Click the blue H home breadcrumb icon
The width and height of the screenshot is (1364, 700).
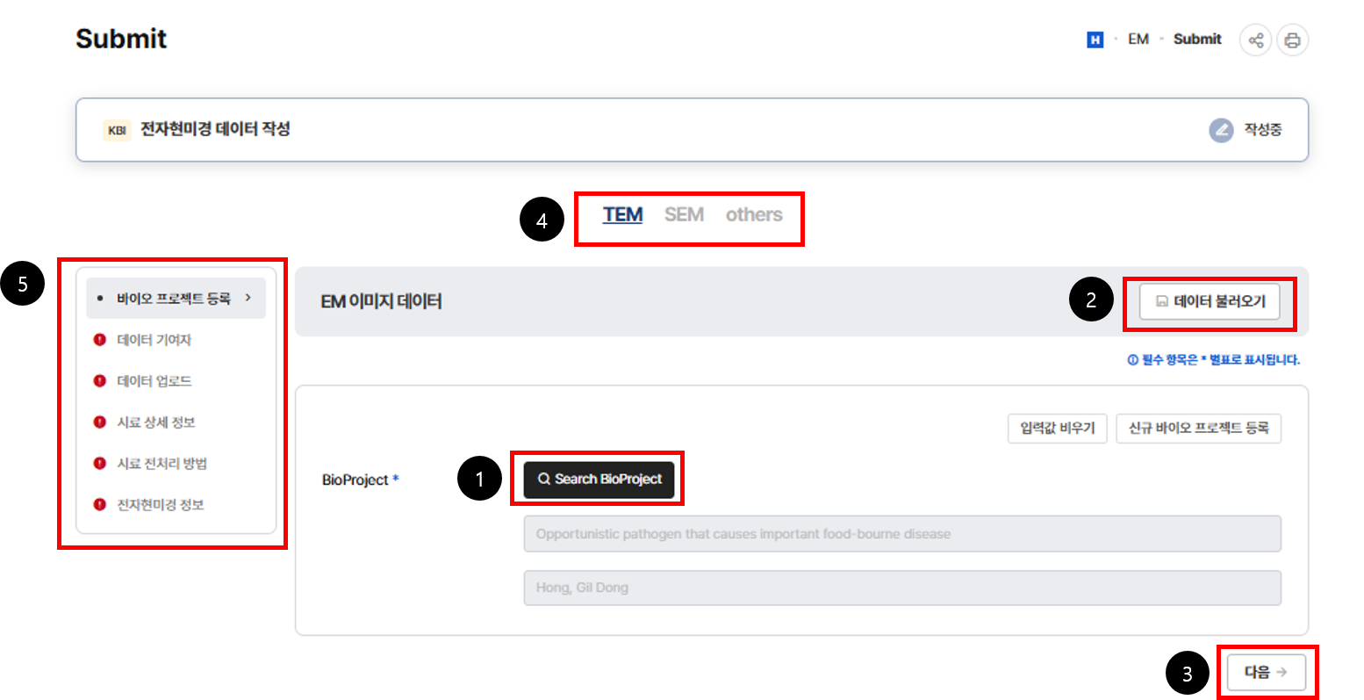pyautogui.click(x=1095, y=40)
